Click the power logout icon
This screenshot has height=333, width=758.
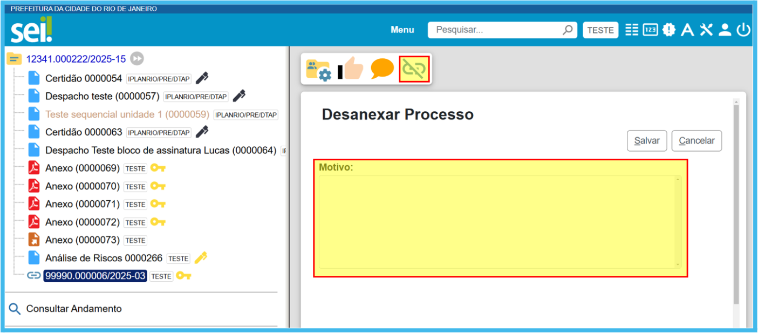[743, 30]
